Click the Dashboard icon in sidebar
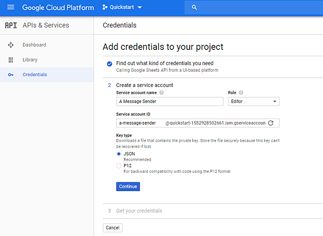Image resolution: width=323 pixels, height=236 pixels. [11, 45]
